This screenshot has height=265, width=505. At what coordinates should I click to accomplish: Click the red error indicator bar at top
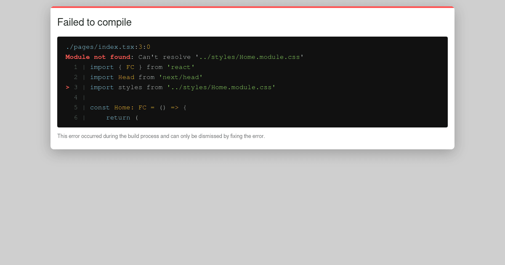(252, 7)
